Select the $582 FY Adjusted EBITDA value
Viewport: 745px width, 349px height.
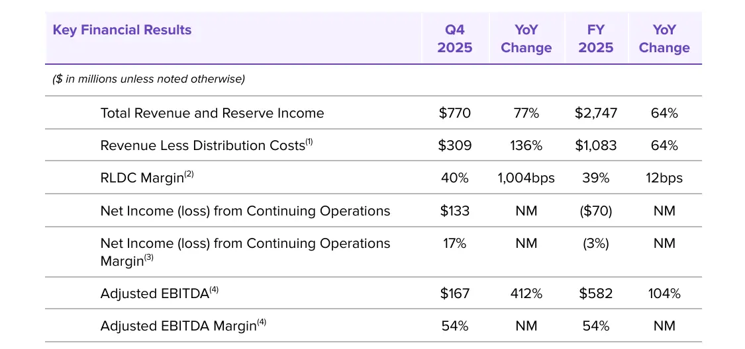(596, 293)
